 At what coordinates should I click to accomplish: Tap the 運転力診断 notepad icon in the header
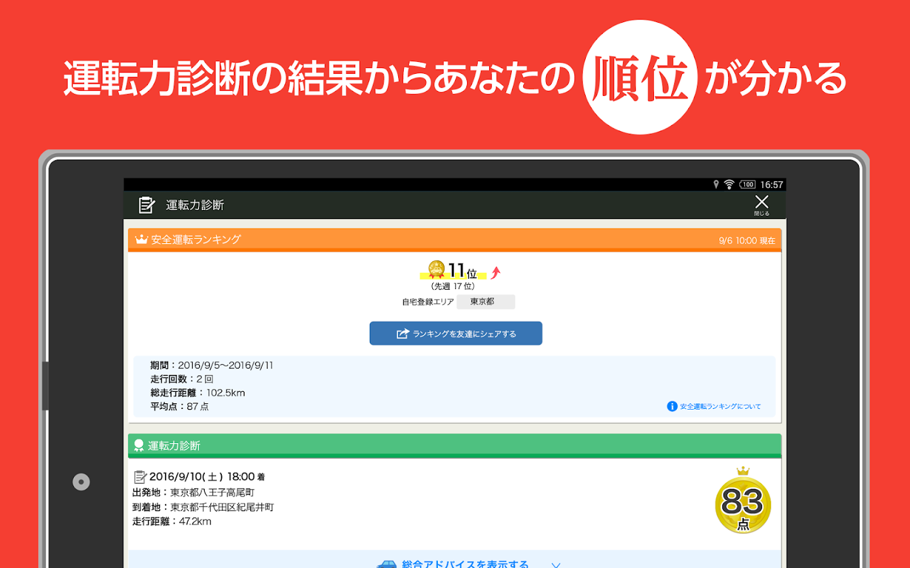(147, 205)
